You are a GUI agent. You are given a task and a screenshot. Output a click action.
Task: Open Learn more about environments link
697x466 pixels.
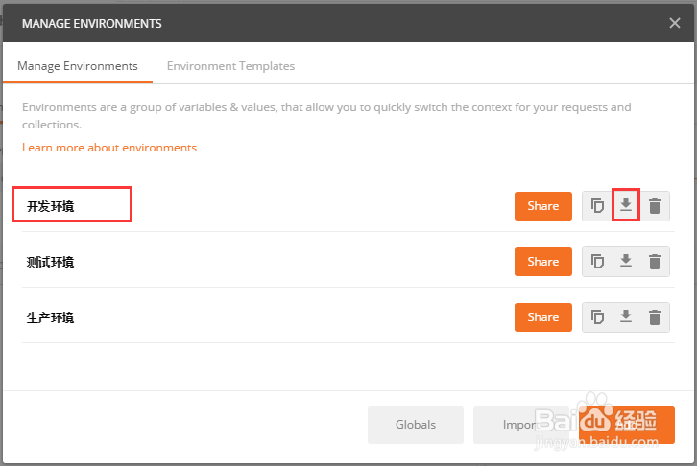pos(109,148)
